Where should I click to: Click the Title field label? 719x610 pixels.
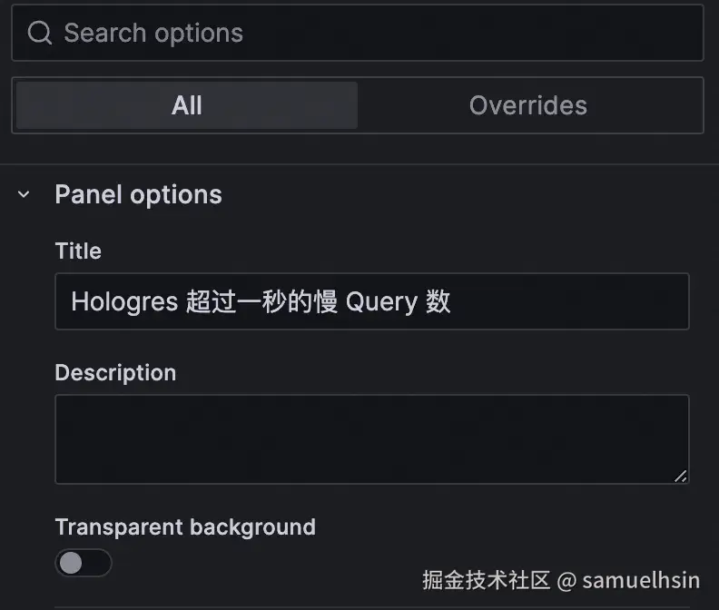78,251
